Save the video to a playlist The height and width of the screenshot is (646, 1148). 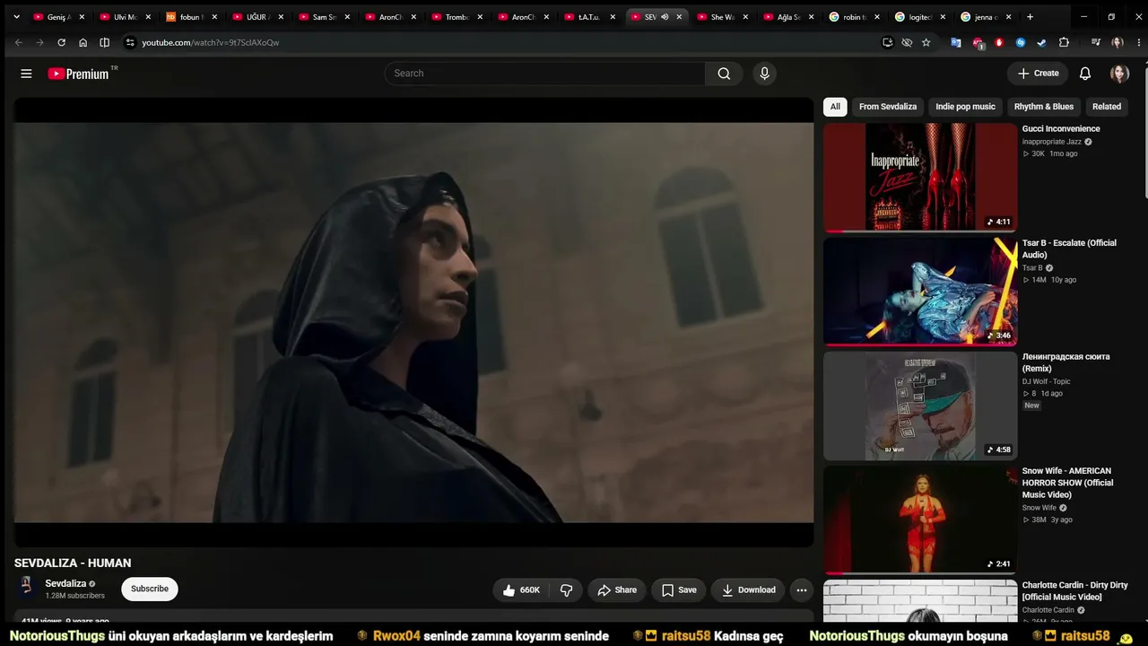click(x=679, y=589)
